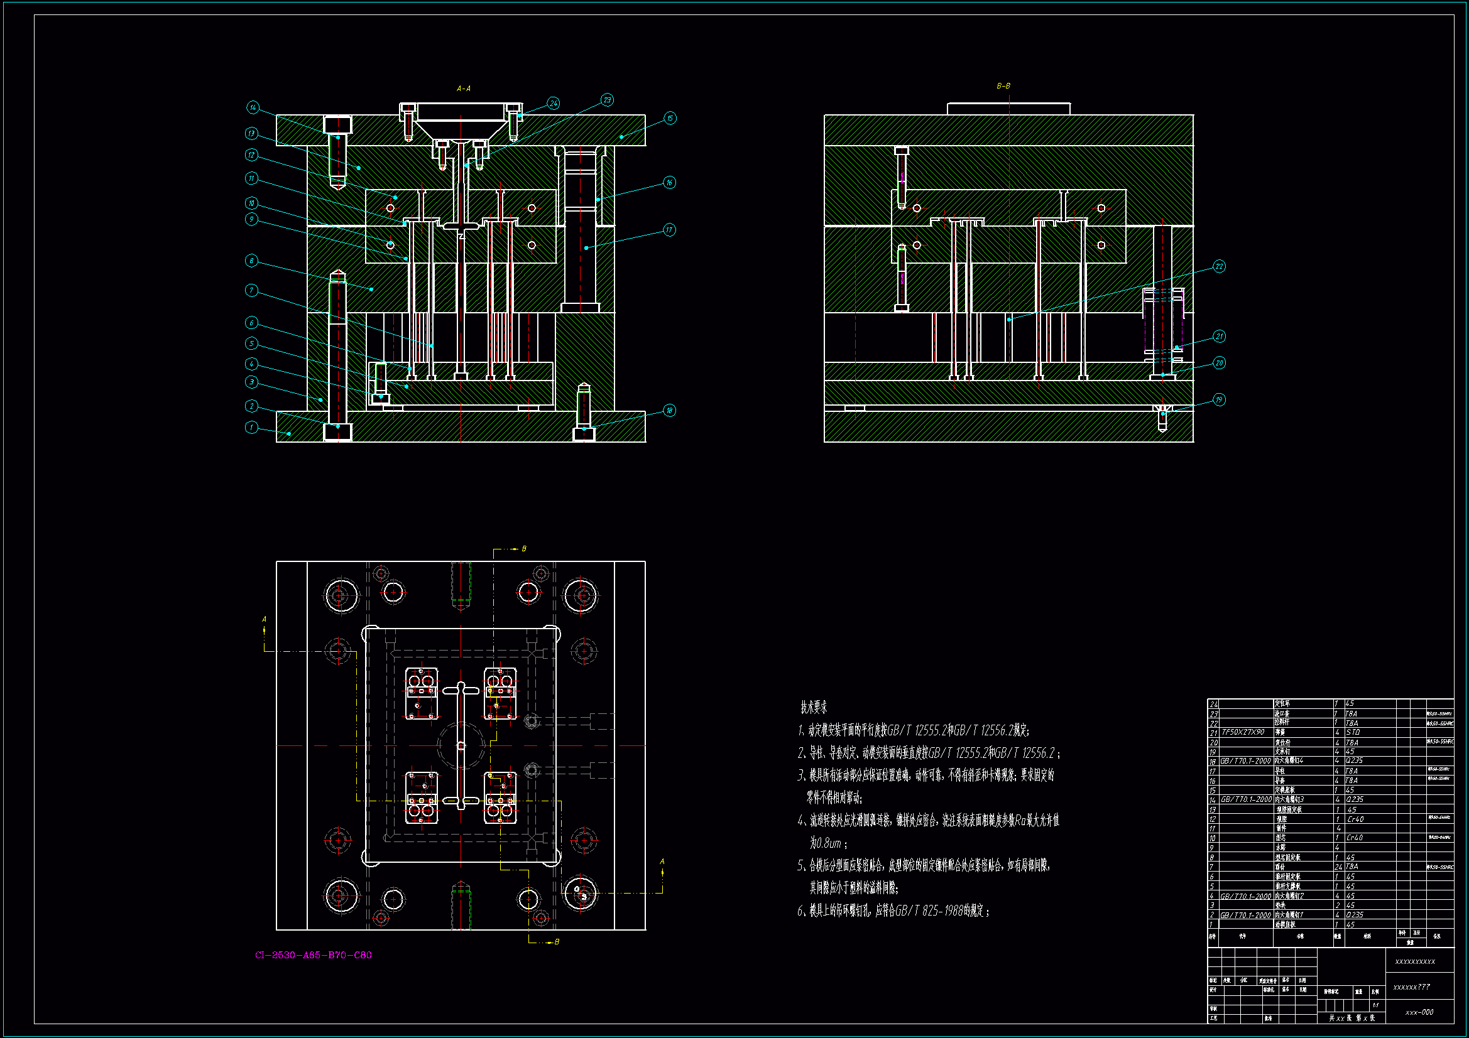Click part balloon number 17
This screenshot has height=1038, width=1469.
point(669,230)
